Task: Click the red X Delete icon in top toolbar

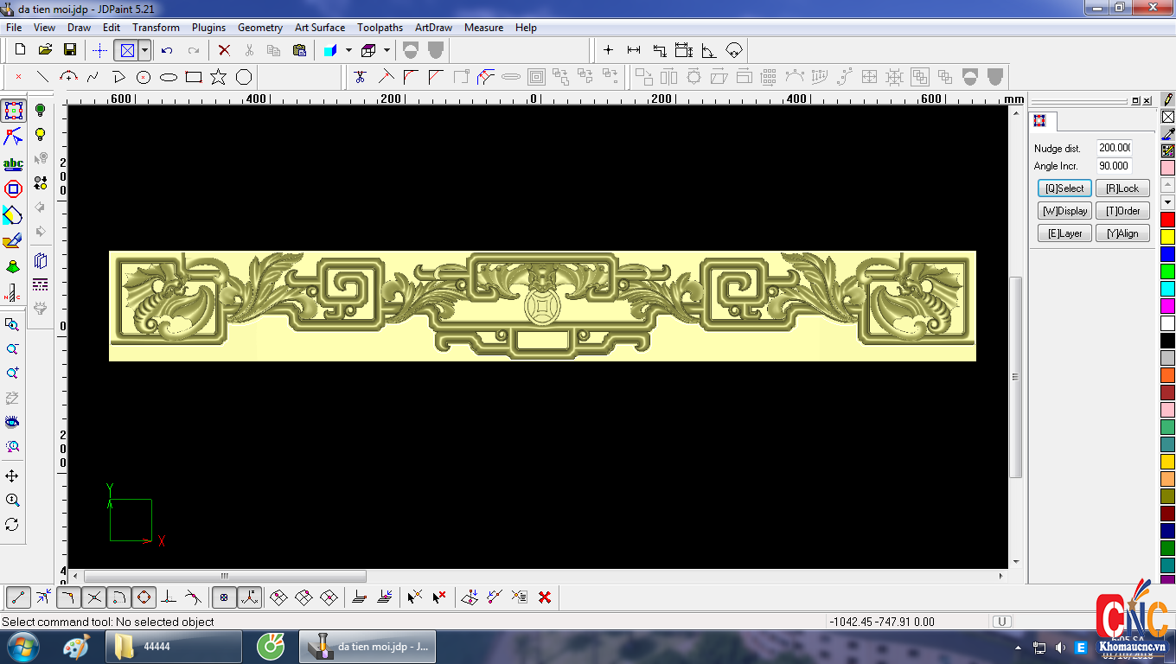Action: click(224, 50)
